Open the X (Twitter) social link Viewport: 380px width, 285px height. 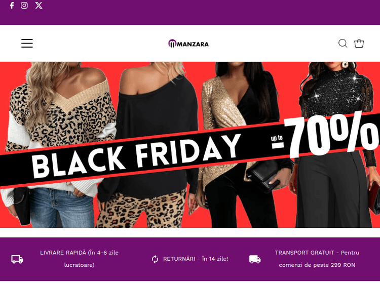pyautogui.click(x=39, y=6)
